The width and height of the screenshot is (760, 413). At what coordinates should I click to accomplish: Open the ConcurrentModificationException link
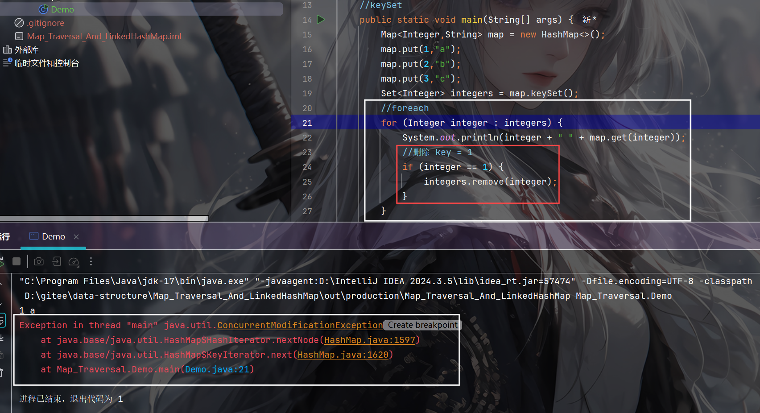coord(300,325)
